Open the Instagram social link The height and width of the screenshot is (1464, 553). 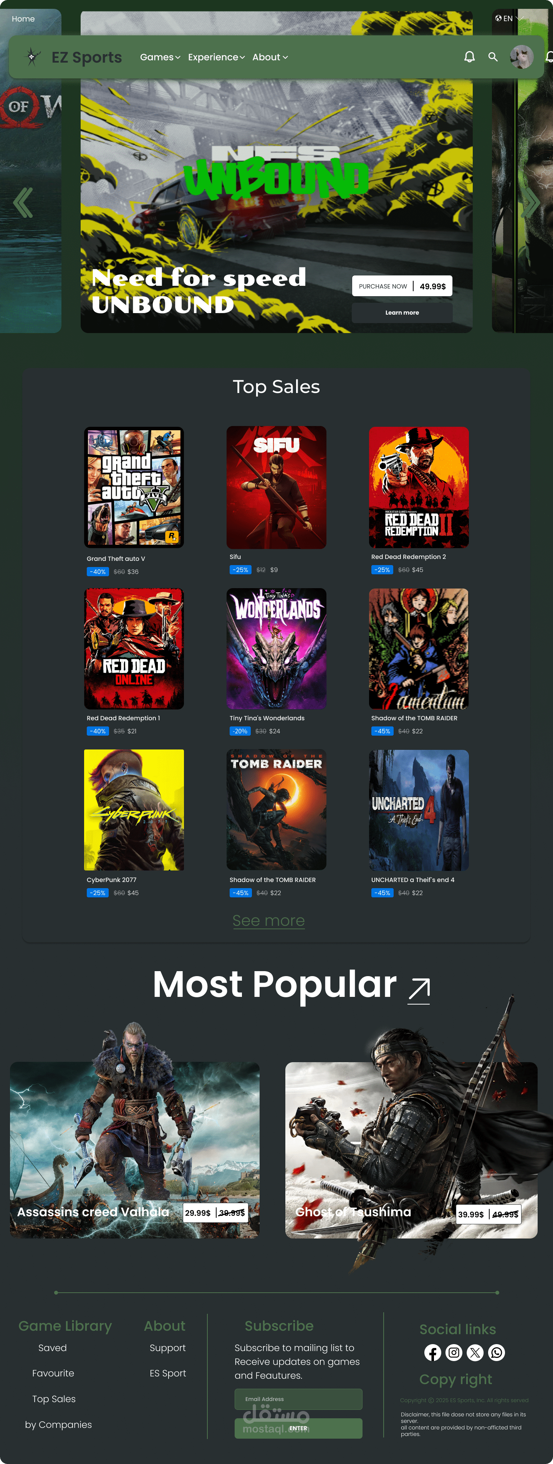[x=454, y=1353]
